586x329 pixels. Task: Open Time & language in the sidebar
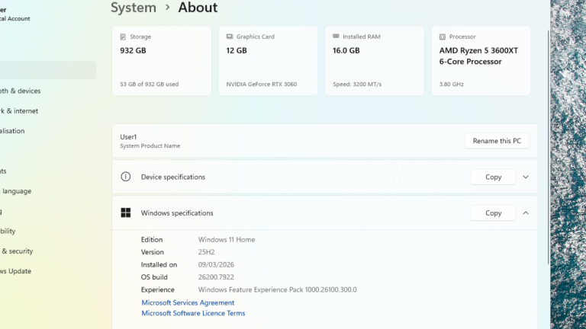(x=15, y=191)
